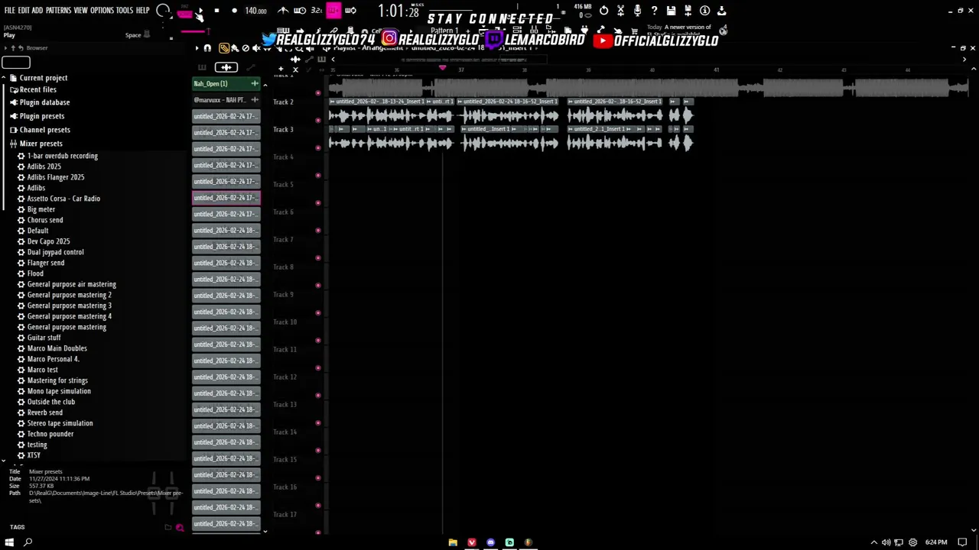Click the save project floppy icon
Screen dimensions: 979x550
pos(671,11)
